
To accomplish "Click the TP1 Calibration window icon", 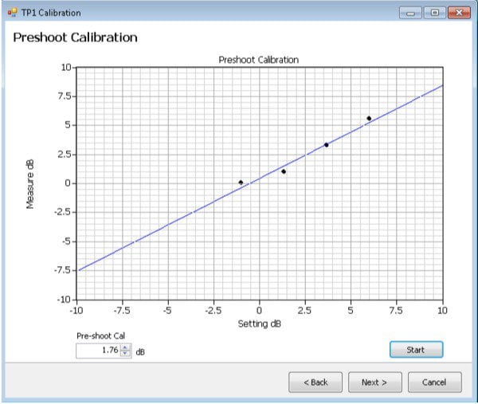I will (12, 13).
